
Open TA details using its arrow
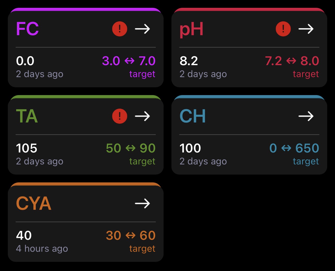pos(142,116)
